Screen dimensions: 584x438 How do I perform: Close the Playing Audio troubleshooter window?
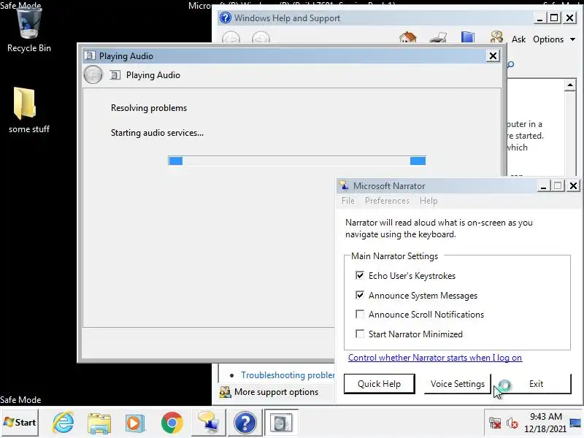click(x=493, y=56)
